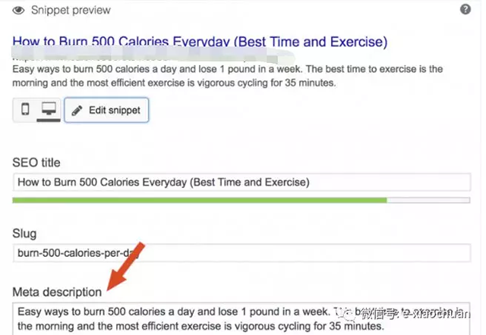Click the Snippet preview heading text
Image resolution: width=486 pixels, height=335 pixels.
(x=71, y=11)
